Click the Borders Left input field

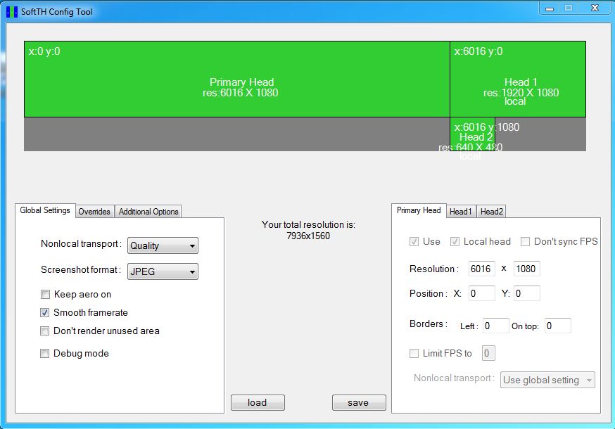point(496,326)
